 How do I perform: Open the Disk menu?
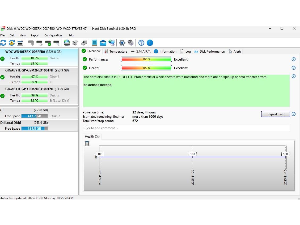(12, 35)
